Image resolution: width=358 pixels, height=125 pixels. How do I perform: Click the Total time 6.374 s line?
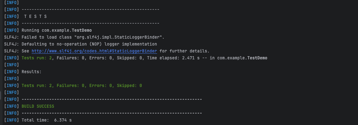pyautogui.click(x=47, y=120)
